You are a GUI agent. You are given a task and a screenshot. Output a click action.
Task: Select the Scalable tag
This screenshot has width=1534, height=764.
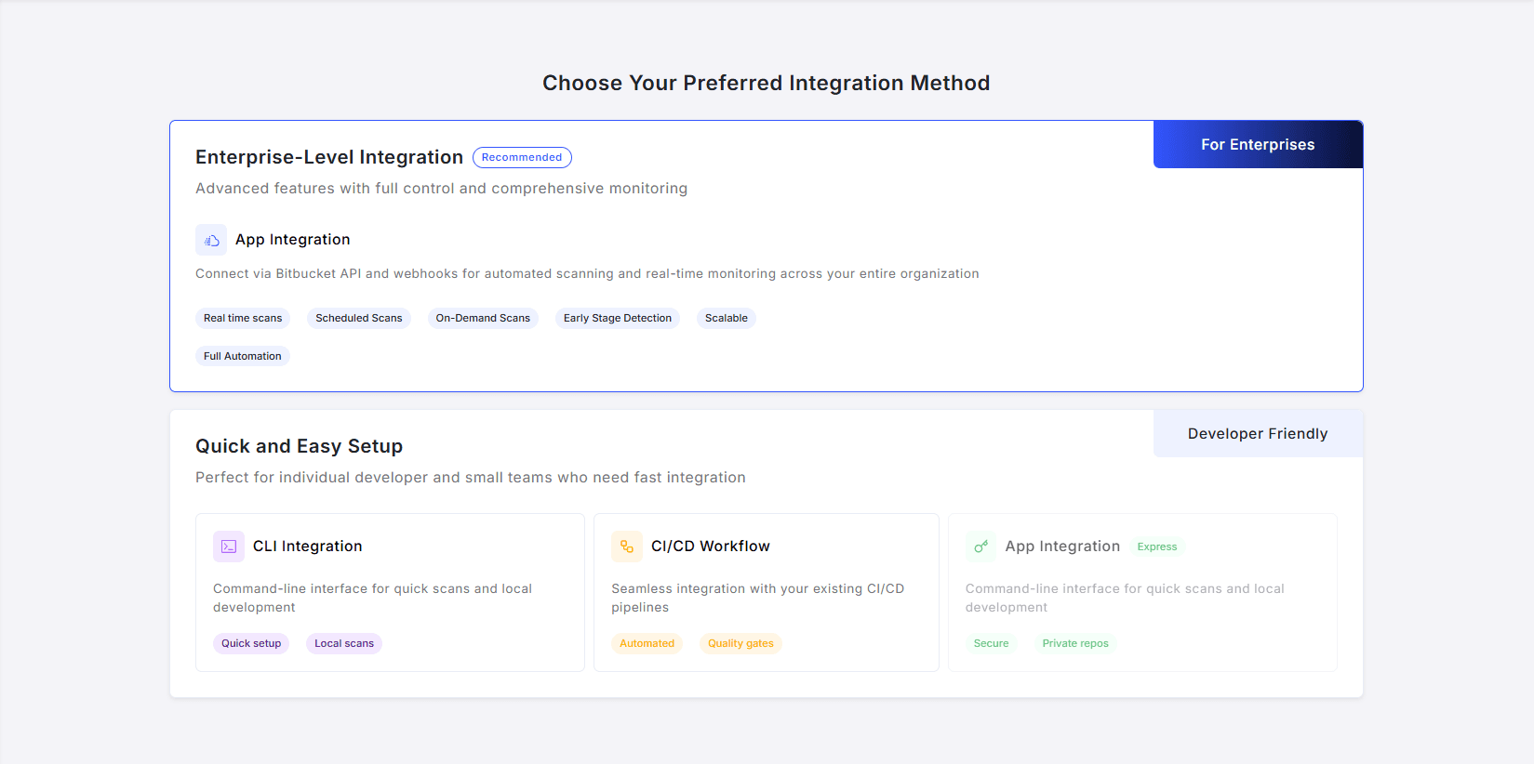point(727,318)
